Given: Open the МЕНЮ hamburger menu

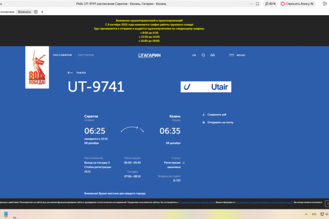Looking at the screenshot, I should coord(237,55).
